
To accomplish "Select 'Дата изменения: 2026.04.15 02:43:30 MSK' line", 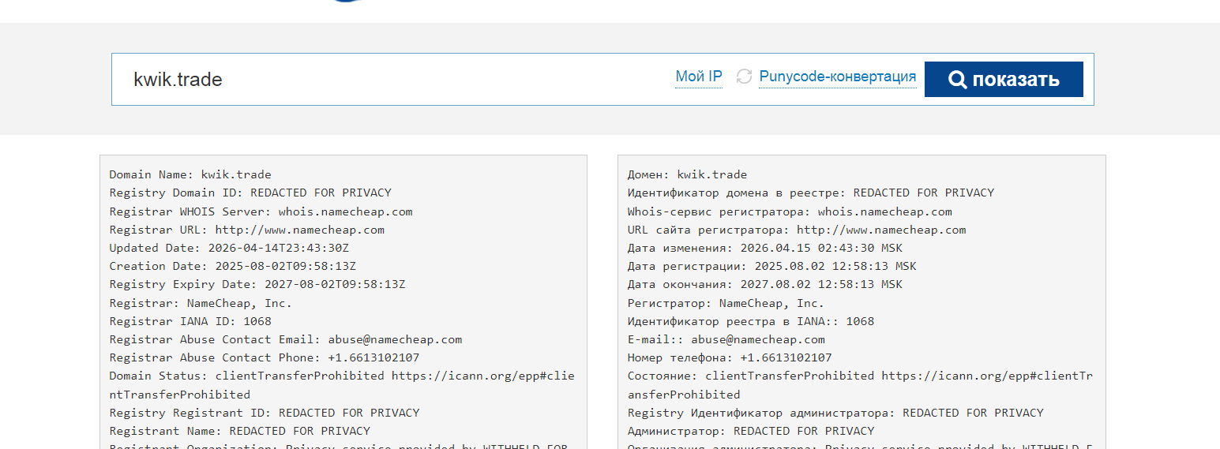I will pyautogui.click(x=765, y=248).
